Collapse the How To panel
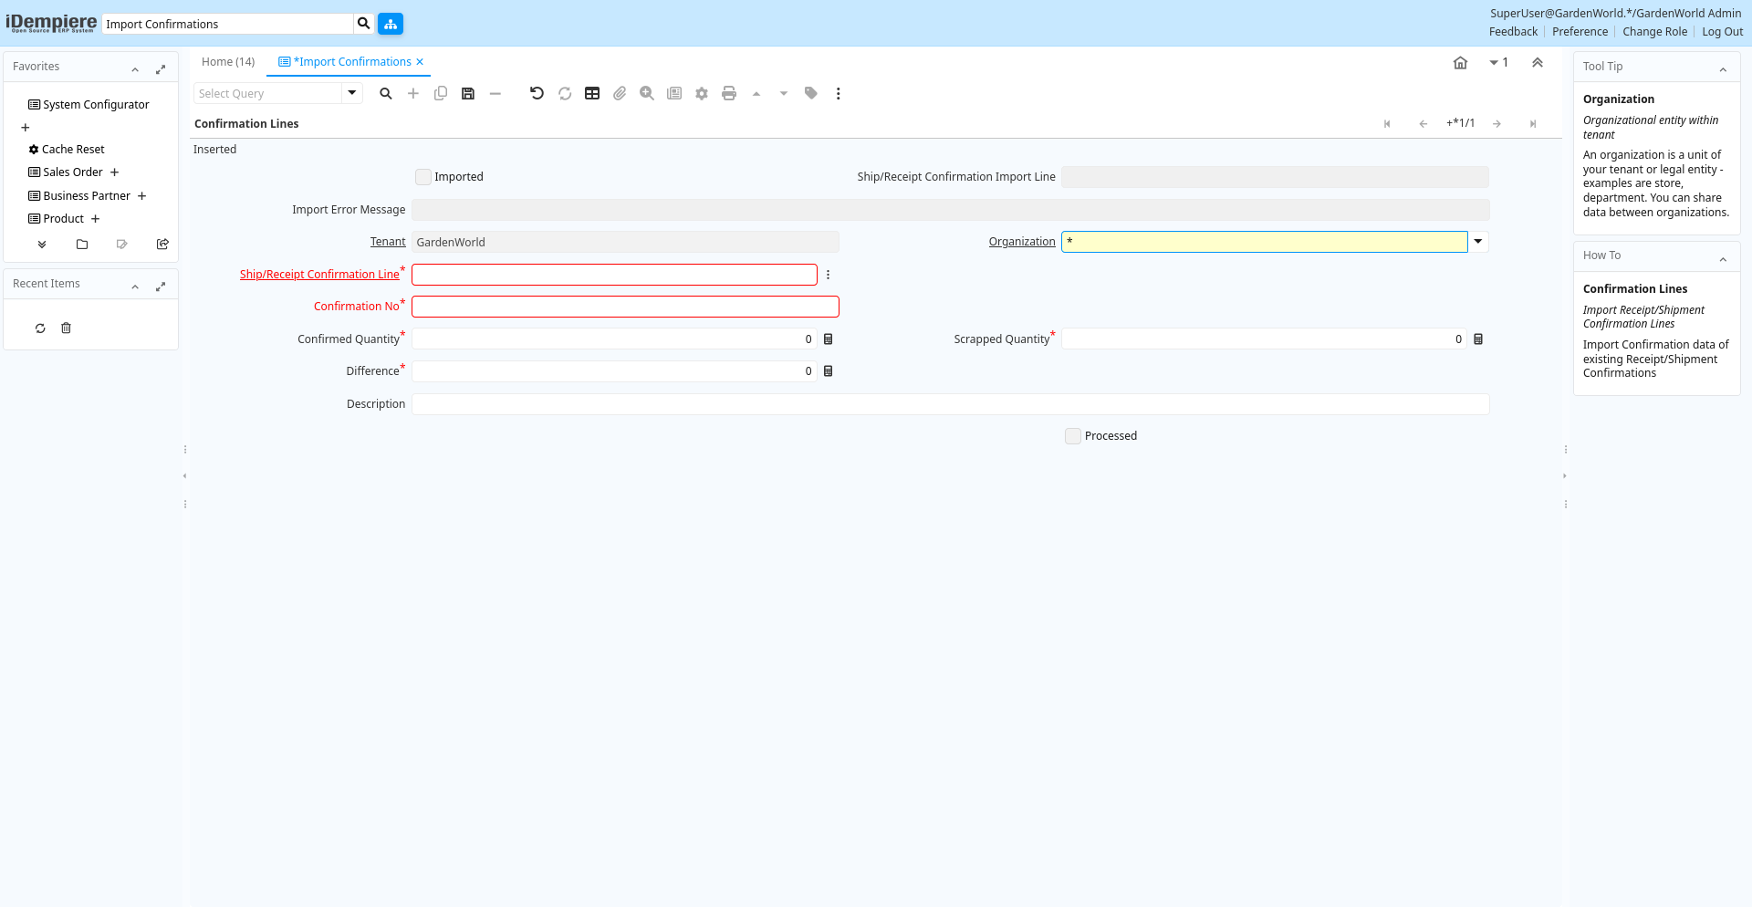 point(1723,258)
